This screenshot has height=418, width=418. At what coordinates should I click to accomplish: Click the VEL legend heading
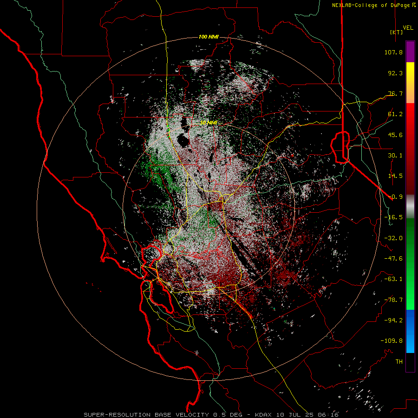(408, 28)
